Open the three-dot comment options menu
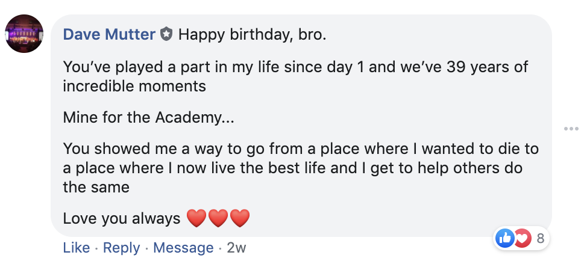The image size is (581, 267). 570,129
